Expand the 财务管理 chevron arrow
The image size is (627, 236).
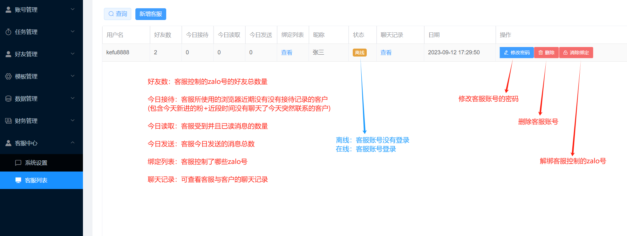72,121
